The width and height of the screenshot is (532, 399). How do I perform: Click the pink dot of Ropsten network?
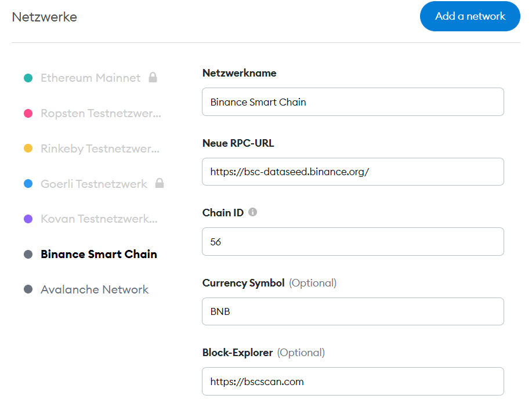tap(28, 113)
